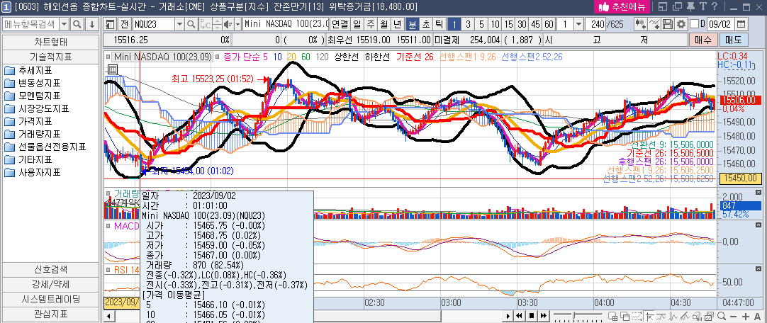Click the plus zoom-in icon
This screenshot has width=767, height=323.
[x=746, y=316]
